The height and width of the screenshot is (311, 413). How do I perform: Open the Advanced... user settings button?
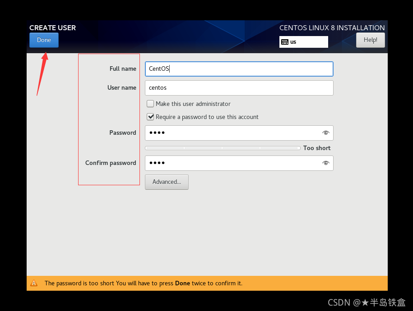(167, 182)
